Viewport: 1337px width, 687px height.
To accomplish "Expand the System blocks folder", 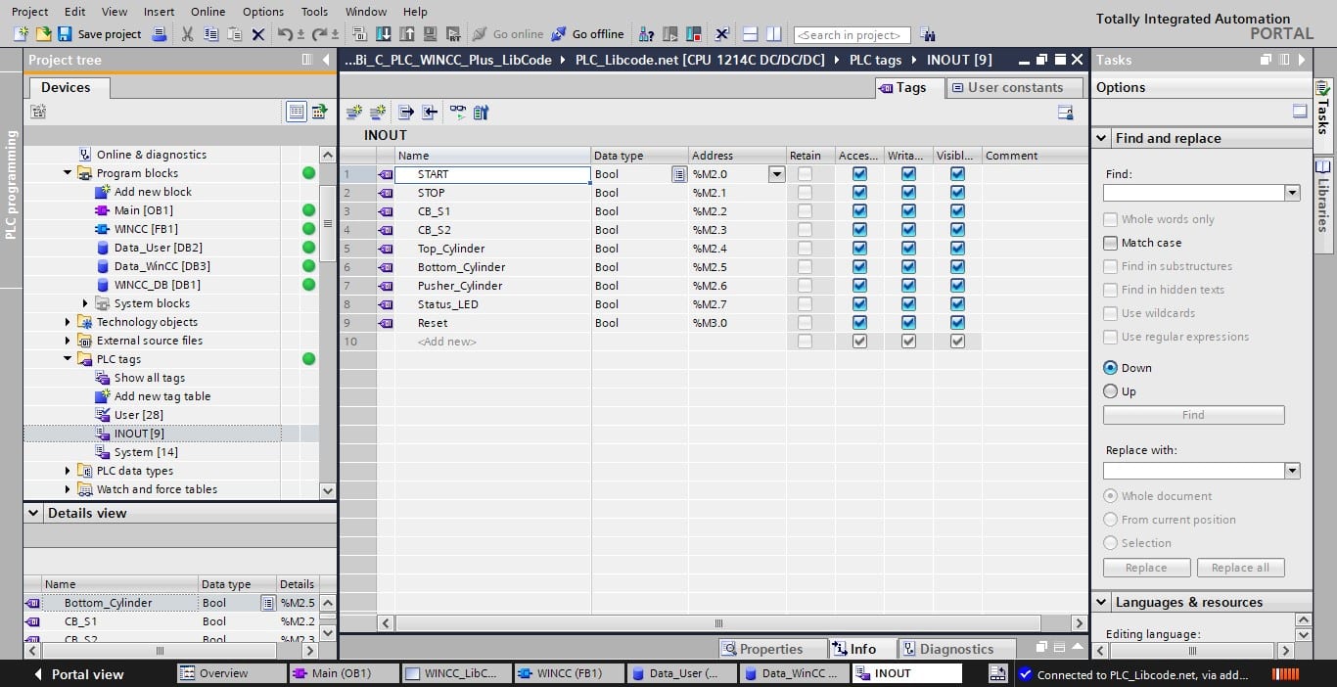I will [85, 303].
